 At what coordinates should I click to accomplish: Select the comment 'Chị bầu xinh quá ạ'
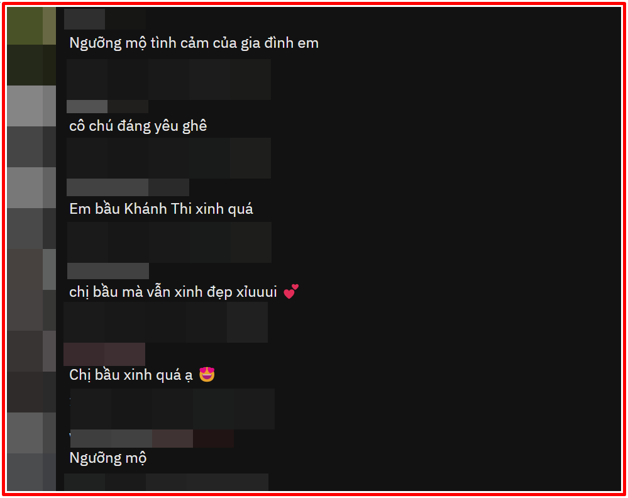click(131, 375)
